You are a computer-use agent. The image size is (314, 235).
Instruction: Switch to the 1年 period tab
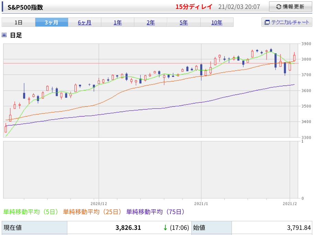tap(118, 22)
